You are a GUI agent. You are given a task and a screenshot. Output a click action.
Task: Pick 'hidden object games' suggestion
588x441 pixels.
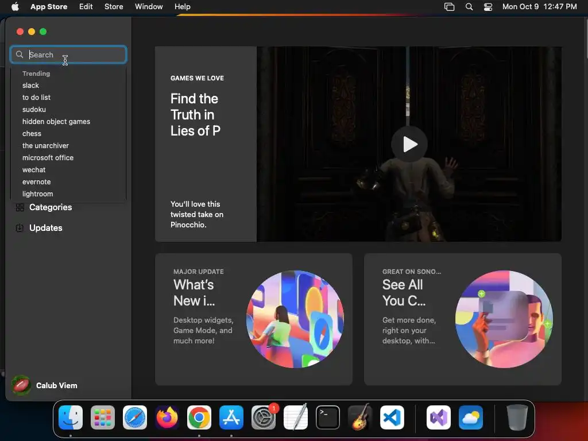coord(56,122)
